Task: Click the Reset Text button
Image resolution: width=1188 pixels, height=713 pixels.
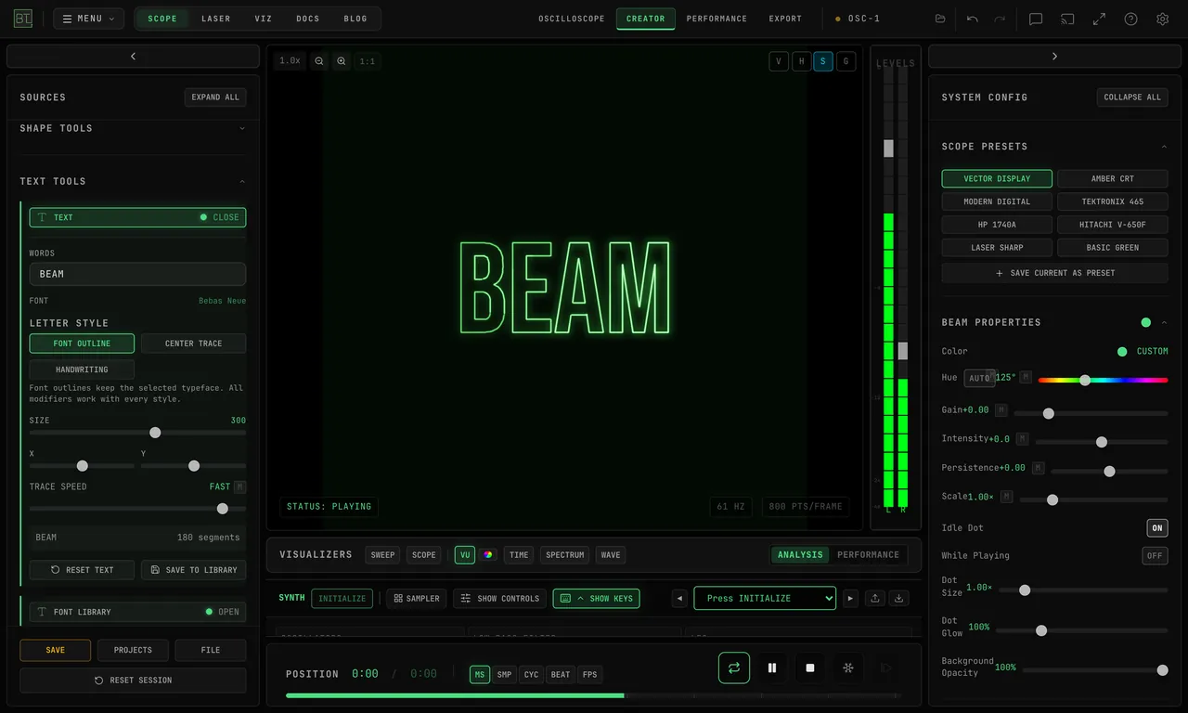Action: coord(82,570)
